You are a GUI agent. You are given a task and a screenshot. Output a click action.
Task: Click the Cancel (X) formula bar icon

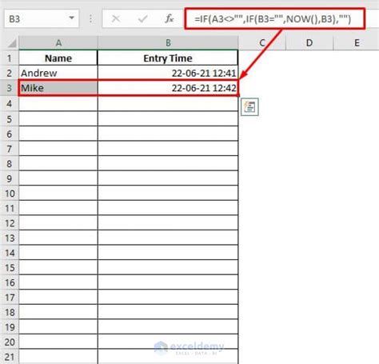coord(116,18)
